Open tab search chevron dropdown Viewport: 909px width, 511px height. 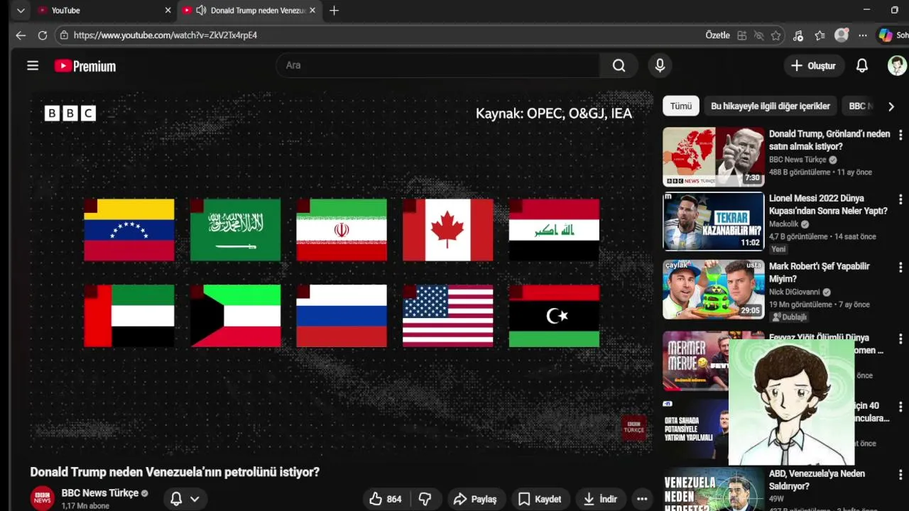pos(21,11)
